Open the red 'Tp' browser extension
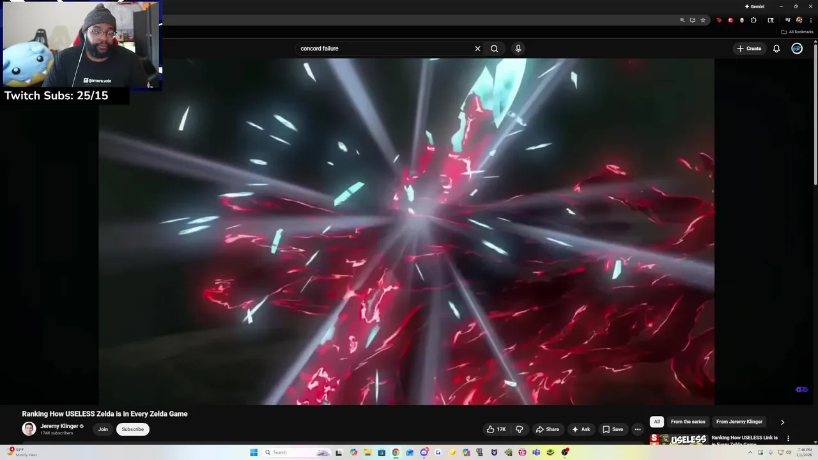This screenshot has width=818, height=460. [719, 20]
